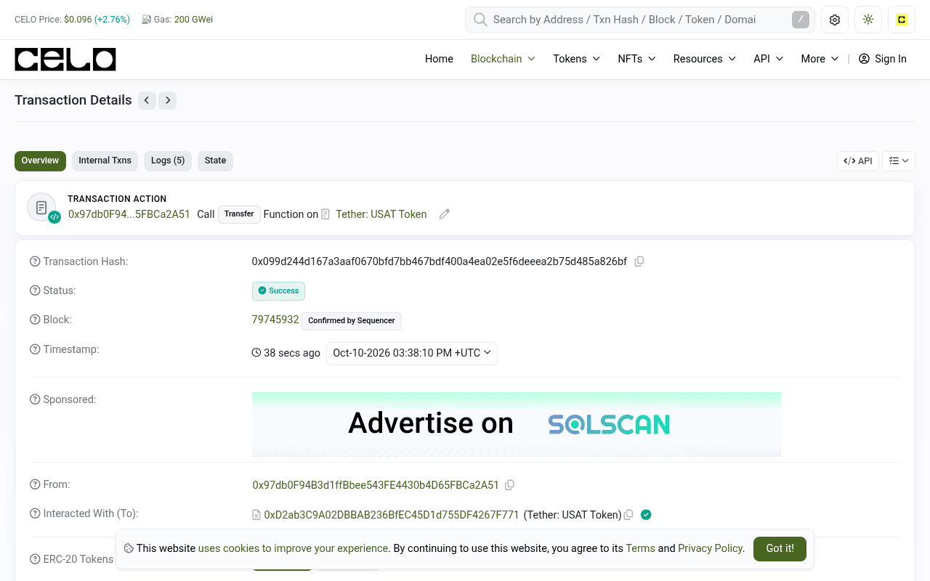This screenshot has height=581, width=930.
Task: Open block 79745932
Action: coord(275,320)
